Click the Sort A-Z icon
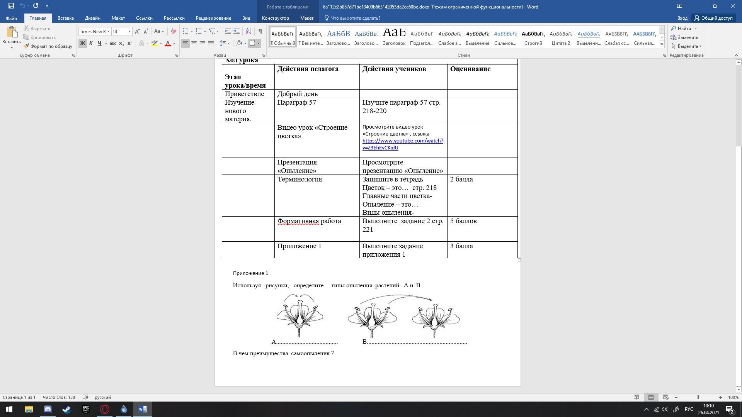 point(248,32)
